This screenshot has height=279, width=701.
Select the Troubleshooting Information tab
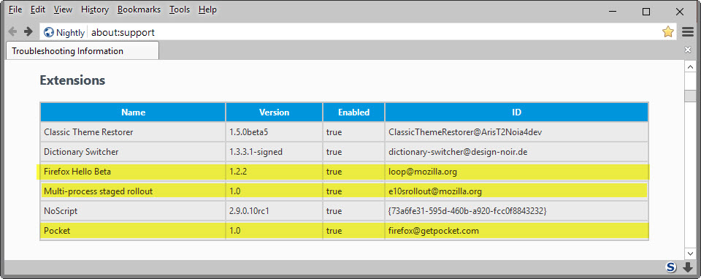pyautogui.click(x=83, y=51)
